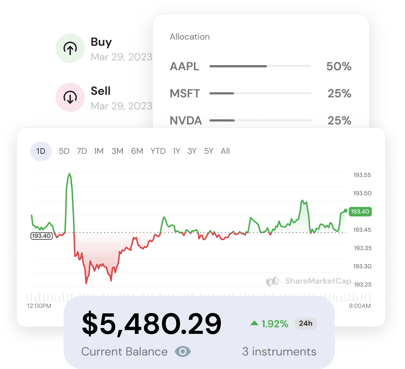Select the 1M time range
The height and width of the screenshot is (369, 405).
coord(99,151)
